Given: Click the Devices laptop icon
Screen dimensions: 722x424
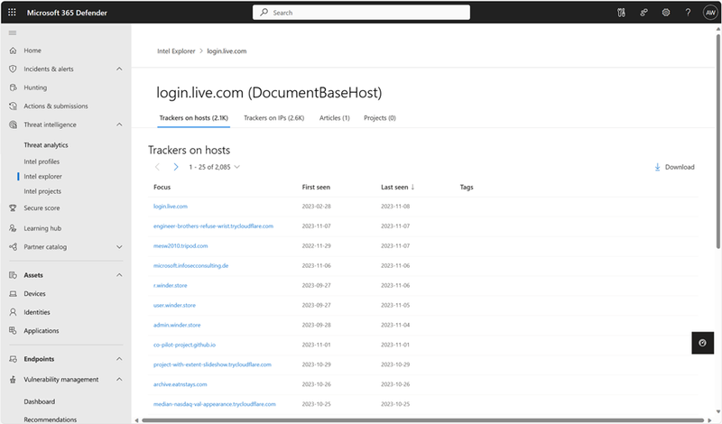Looking at the screenshot, I should click(13, 293).
